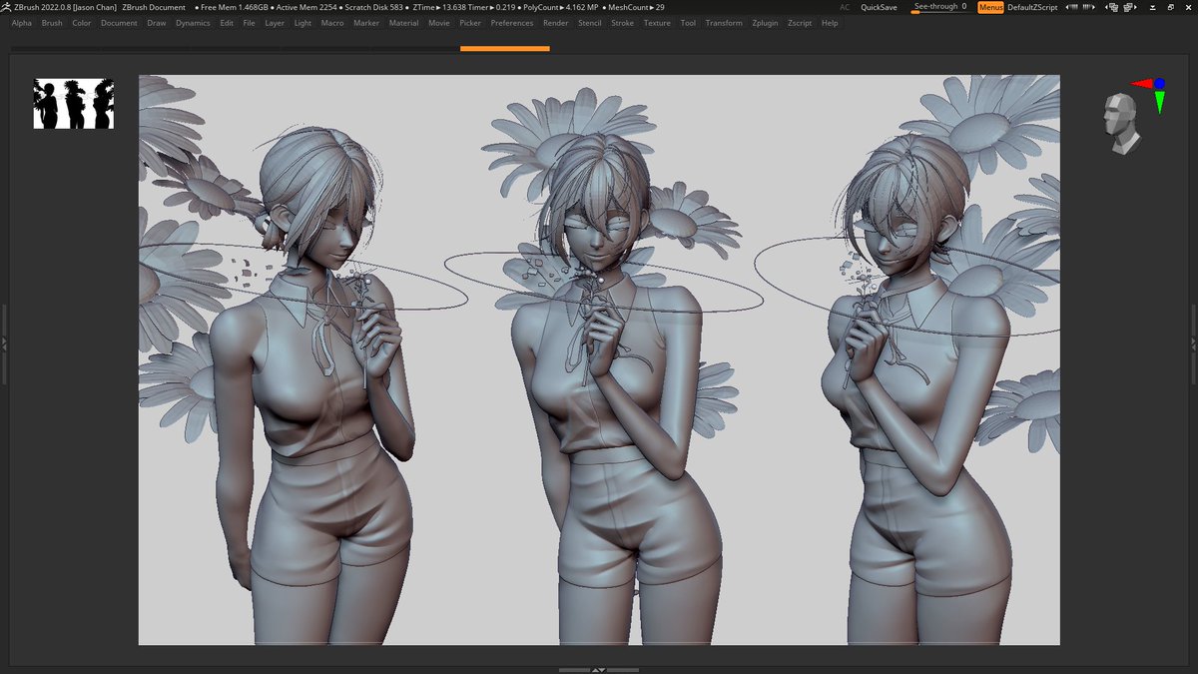Toggle the Menus button
This screenshot has height=674, width=1198.
point(990,7)
